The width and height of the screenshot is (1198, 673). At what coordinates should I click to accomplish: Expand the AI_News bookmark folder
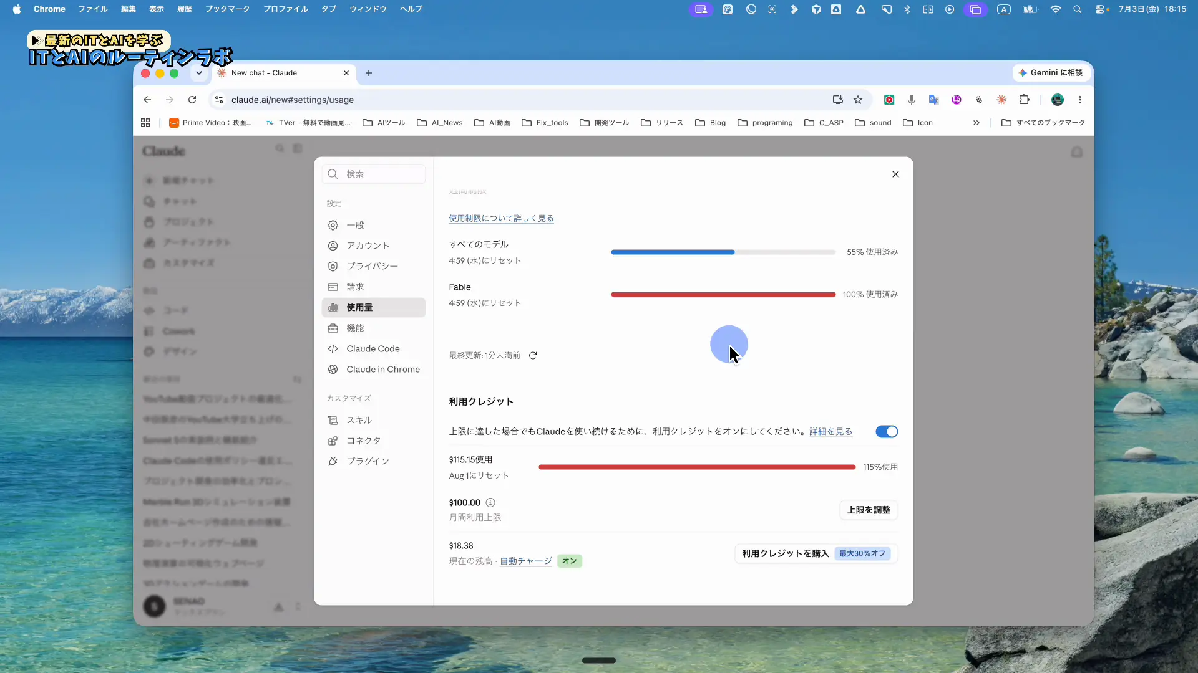[x=440, y=123]
